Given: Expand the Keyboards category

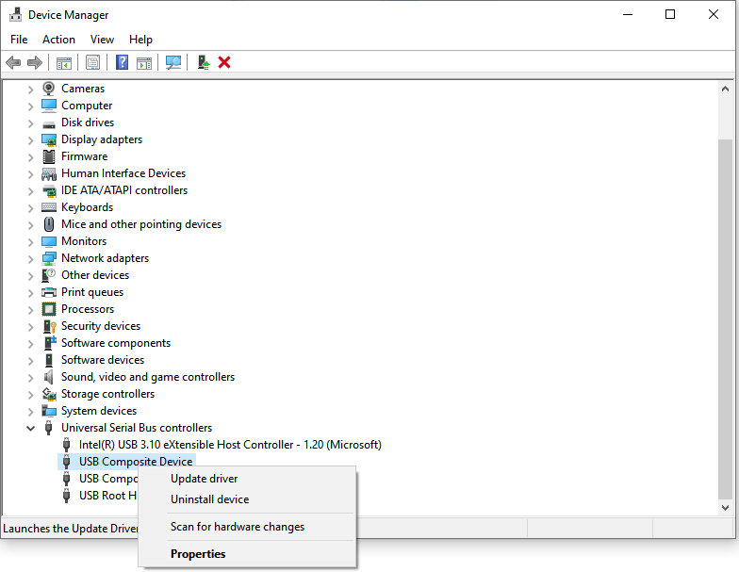Looking at the screenshot, I should pos(30,207).
